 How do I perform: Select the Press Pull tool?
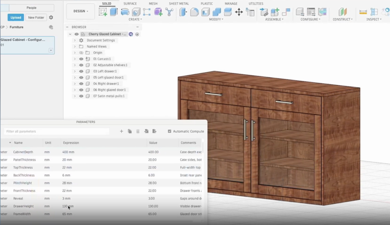[x=183, y=12]
